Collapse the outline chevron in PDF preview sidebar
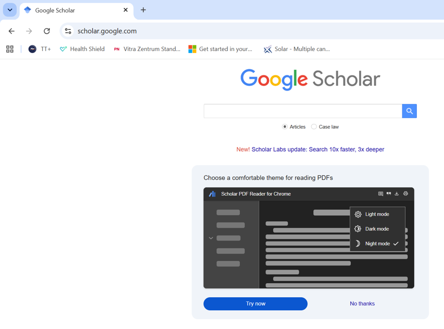 [211, 238]
